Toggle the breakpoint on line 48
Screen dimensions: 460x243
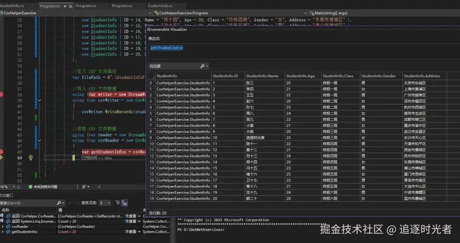point(1,152)
